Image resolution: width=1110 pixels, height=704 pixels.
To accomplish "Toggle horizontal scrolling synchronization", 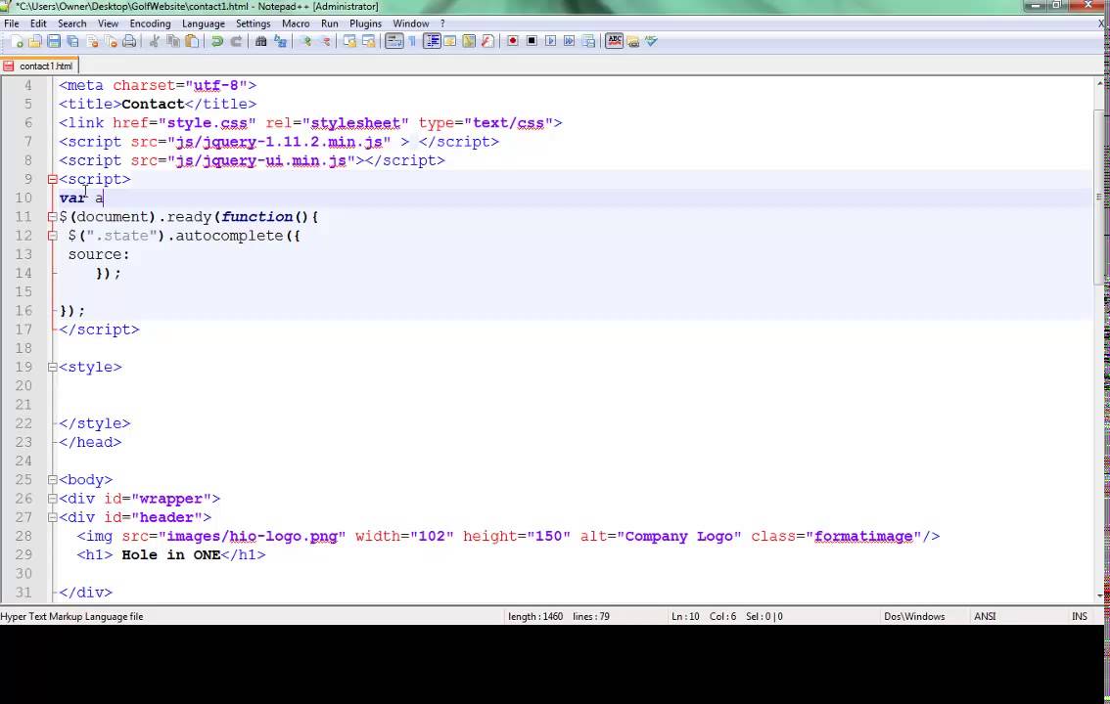I will pyautogui.click(x=369, y=42).
